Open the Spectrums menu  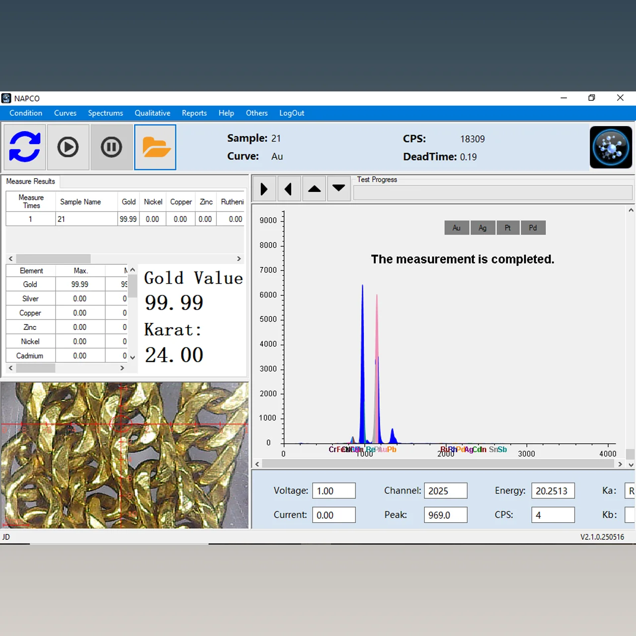tap(105, 113)
